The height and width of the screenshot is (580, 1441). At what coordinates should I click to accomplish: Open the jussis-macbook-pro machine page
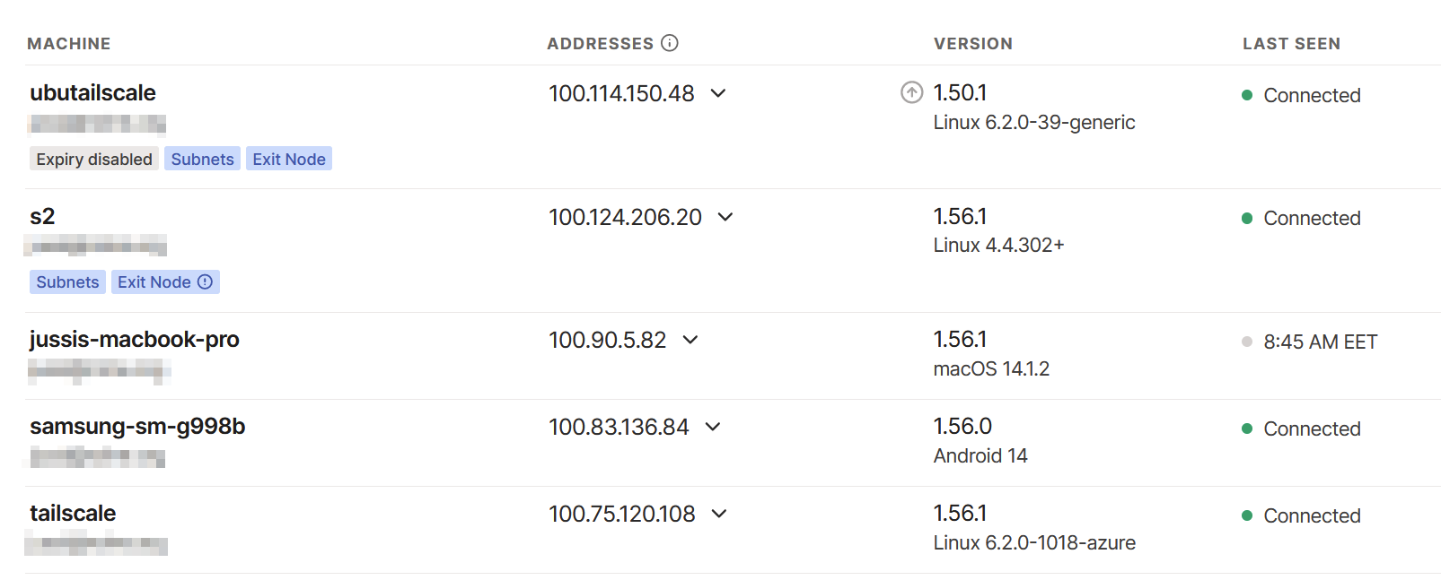[x=135, y=340]
